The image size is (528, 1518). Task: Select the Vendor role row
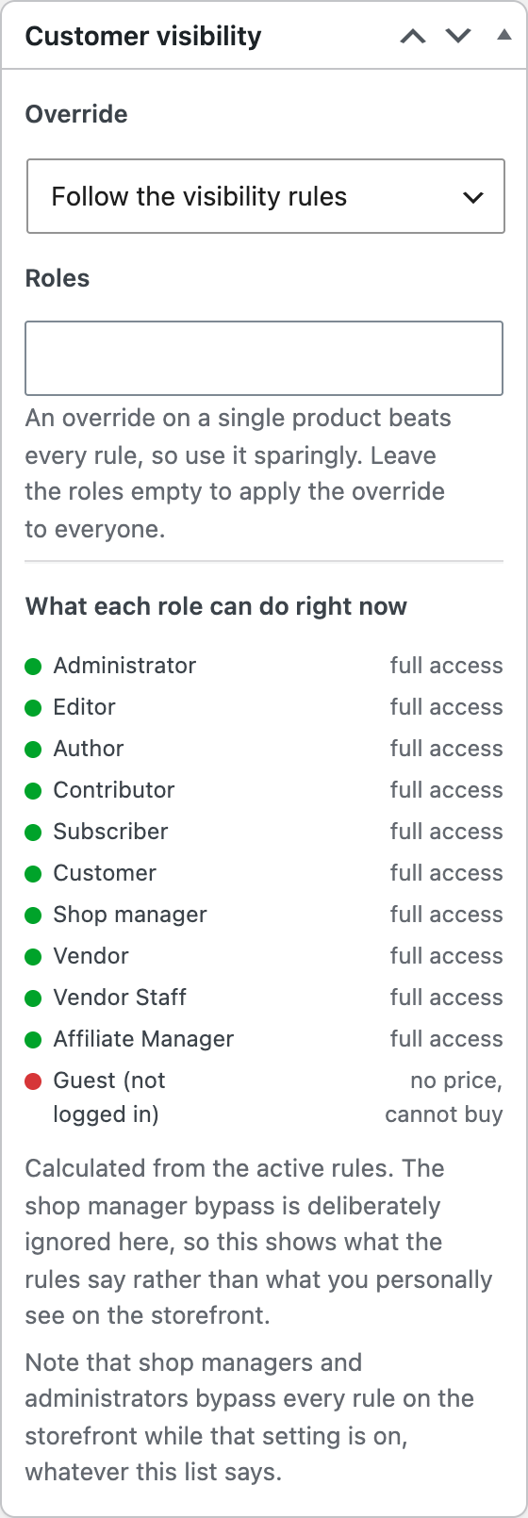pyautogui.click(x=264, y=956)
